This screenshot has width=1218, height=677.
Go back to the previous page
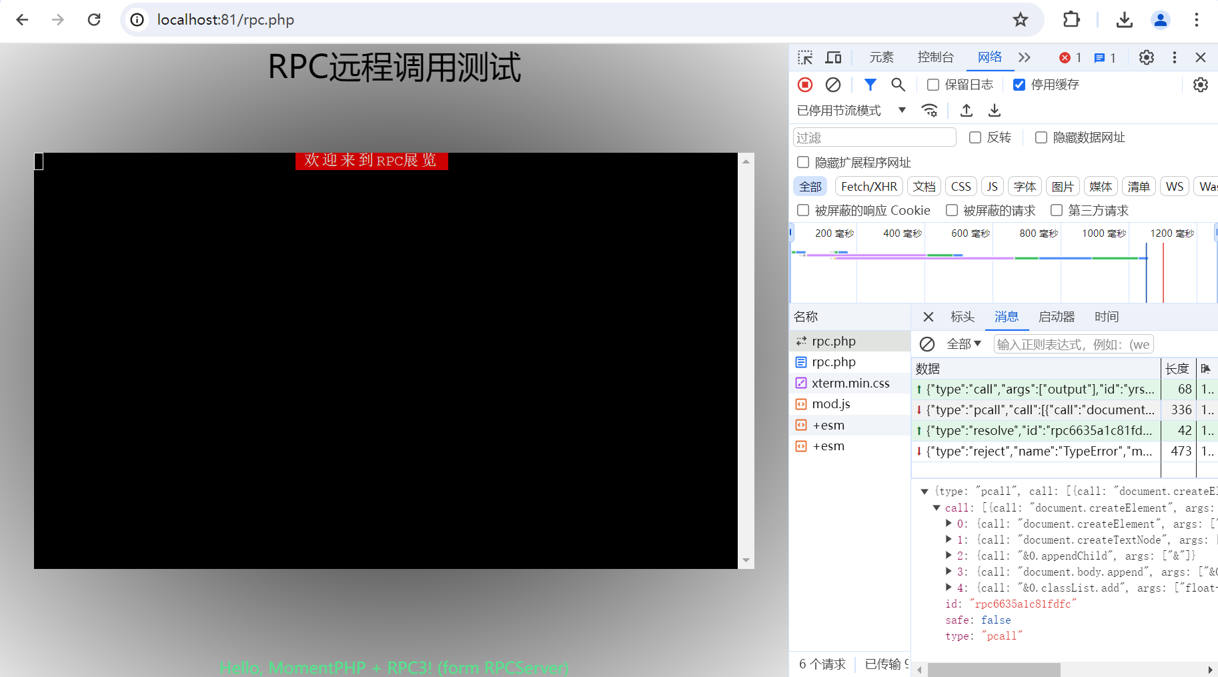coord(22,20)
